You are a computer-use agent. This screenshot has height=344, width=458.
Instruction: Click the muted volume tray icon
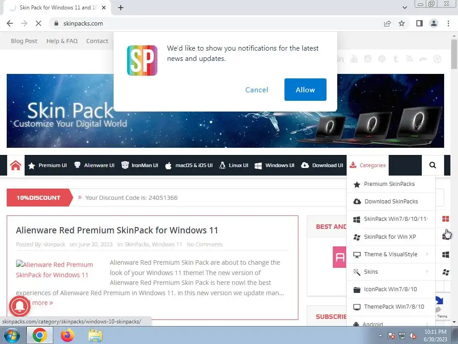click(x=413, y=335)
